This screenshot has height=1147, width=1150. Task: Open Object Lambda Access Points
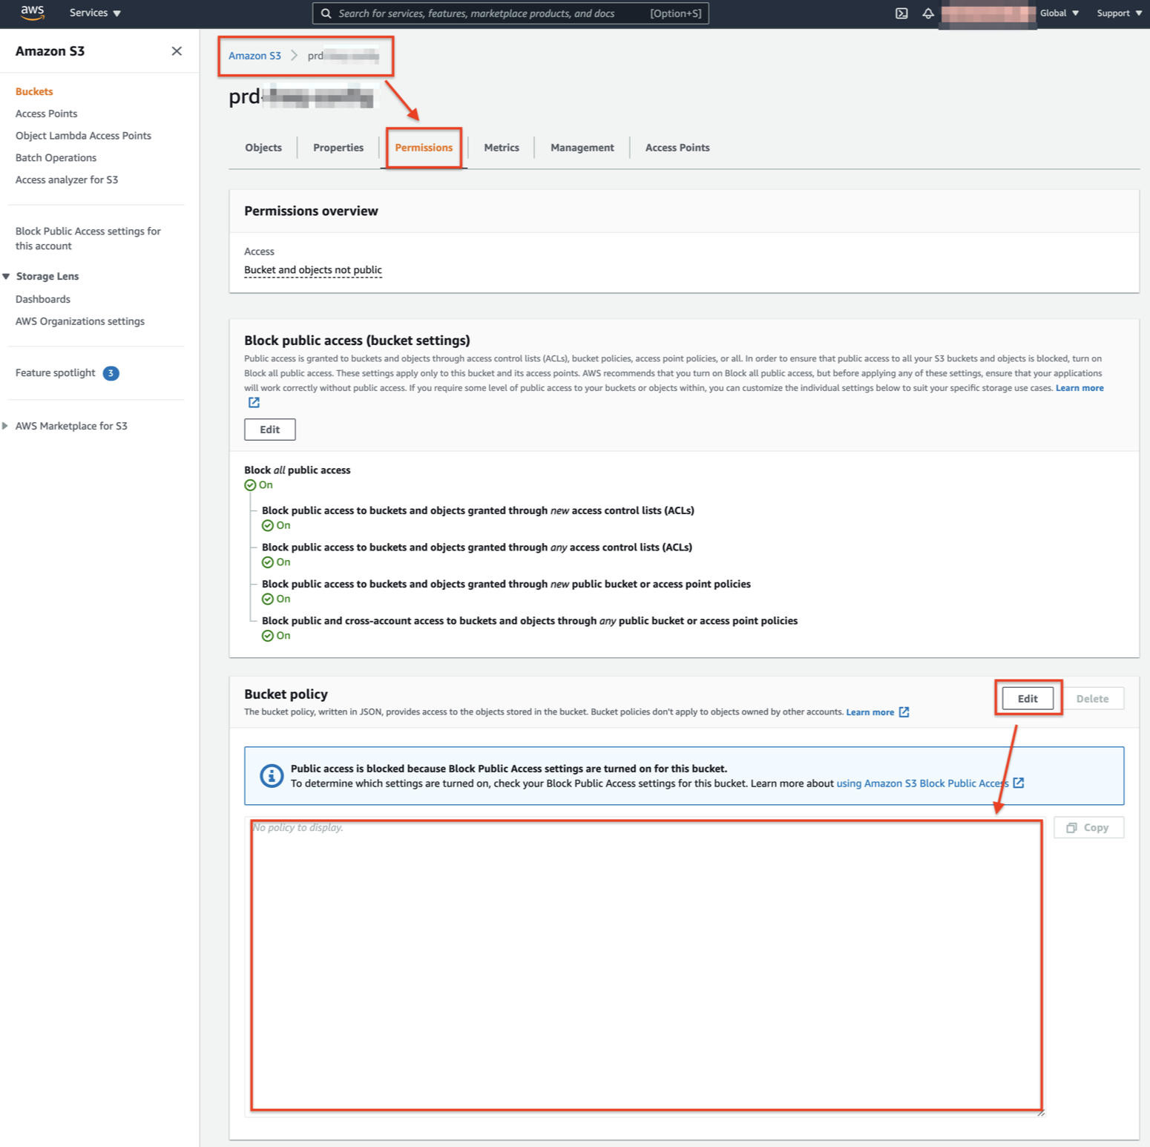83,136
